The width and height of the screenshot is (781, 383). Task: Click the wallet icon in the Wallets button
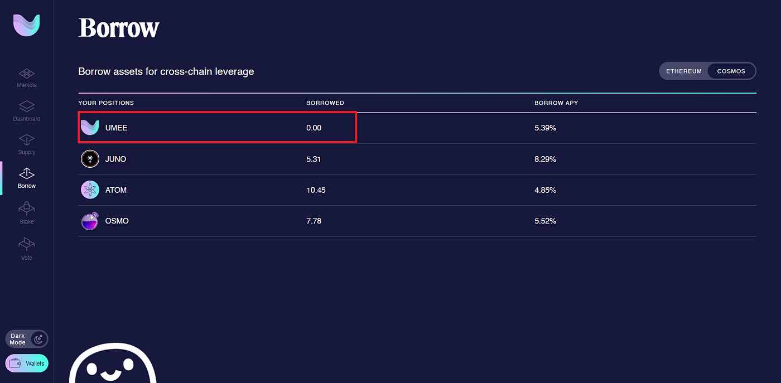click(x=16, y=363)
